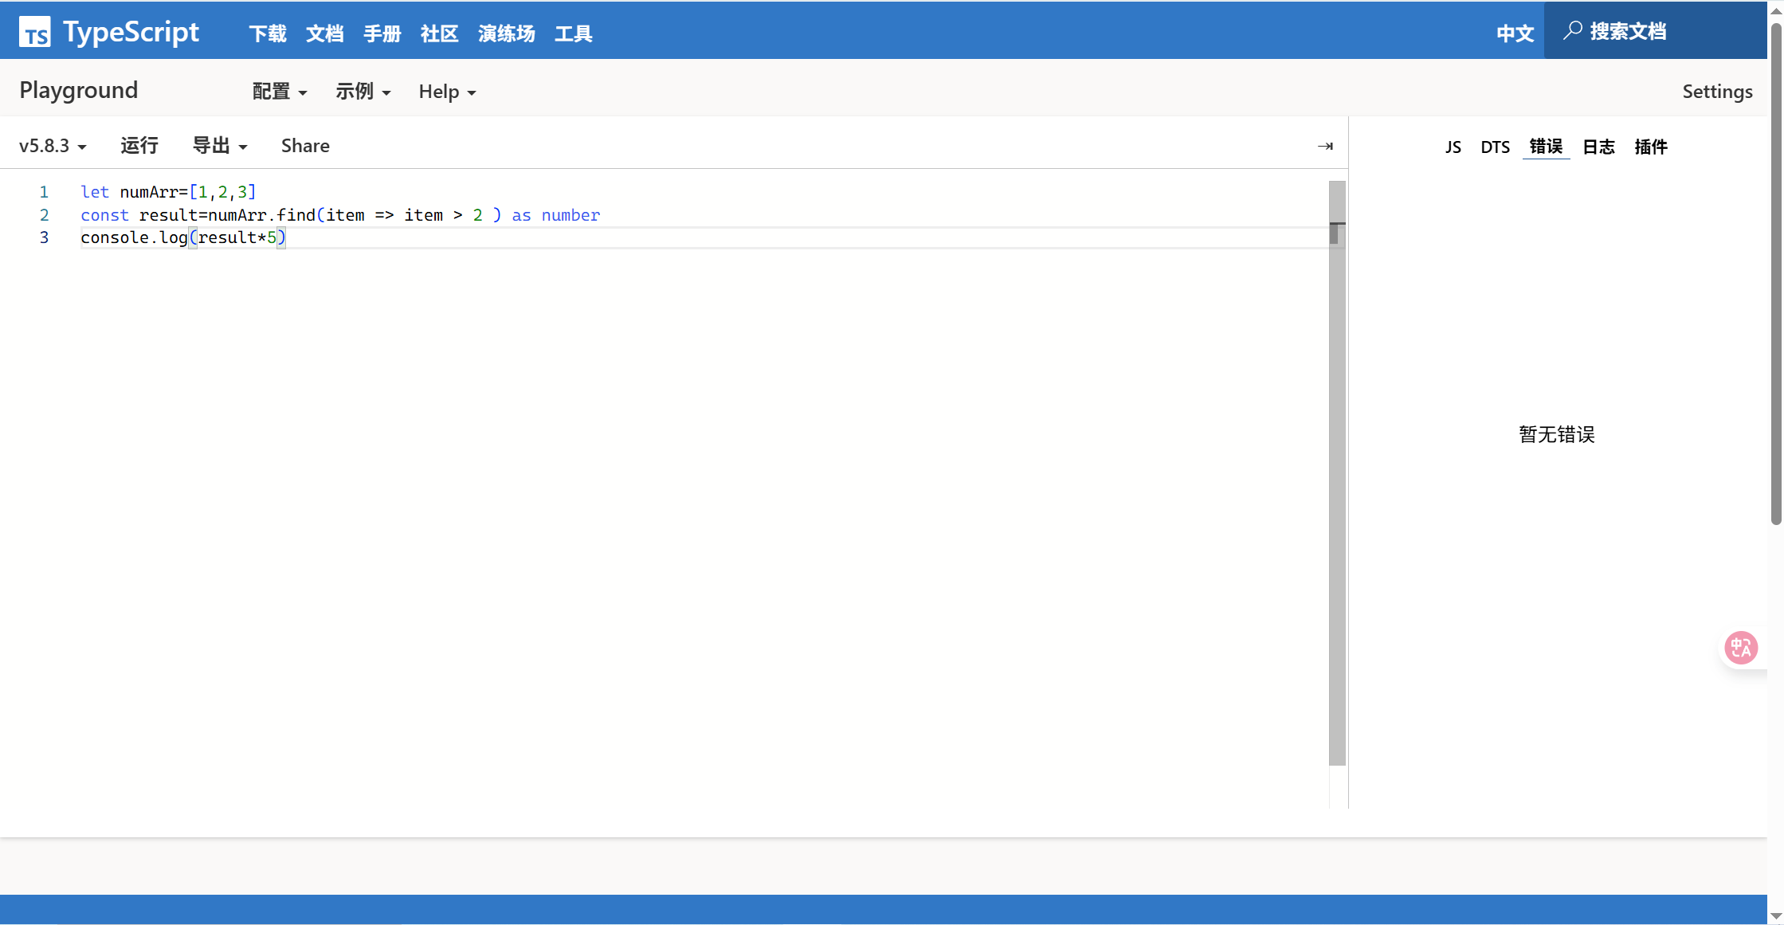
Task: Click the Share button
Action: (305, 146)
